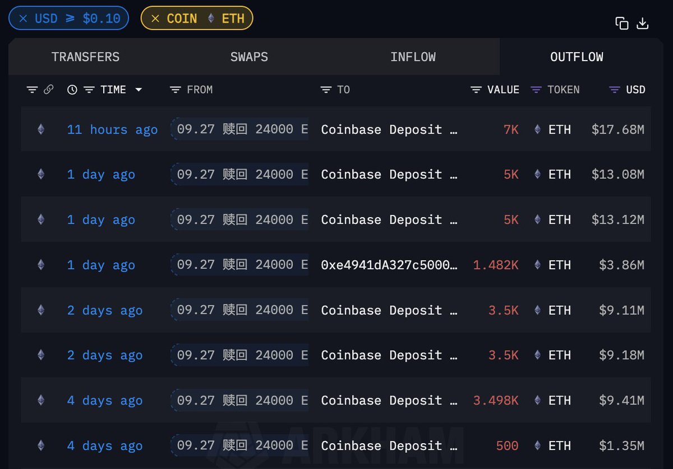The width and height of the screenshot is (673, 469).
Task: Open the TOKEN column filter
Action: click(536, 90)
